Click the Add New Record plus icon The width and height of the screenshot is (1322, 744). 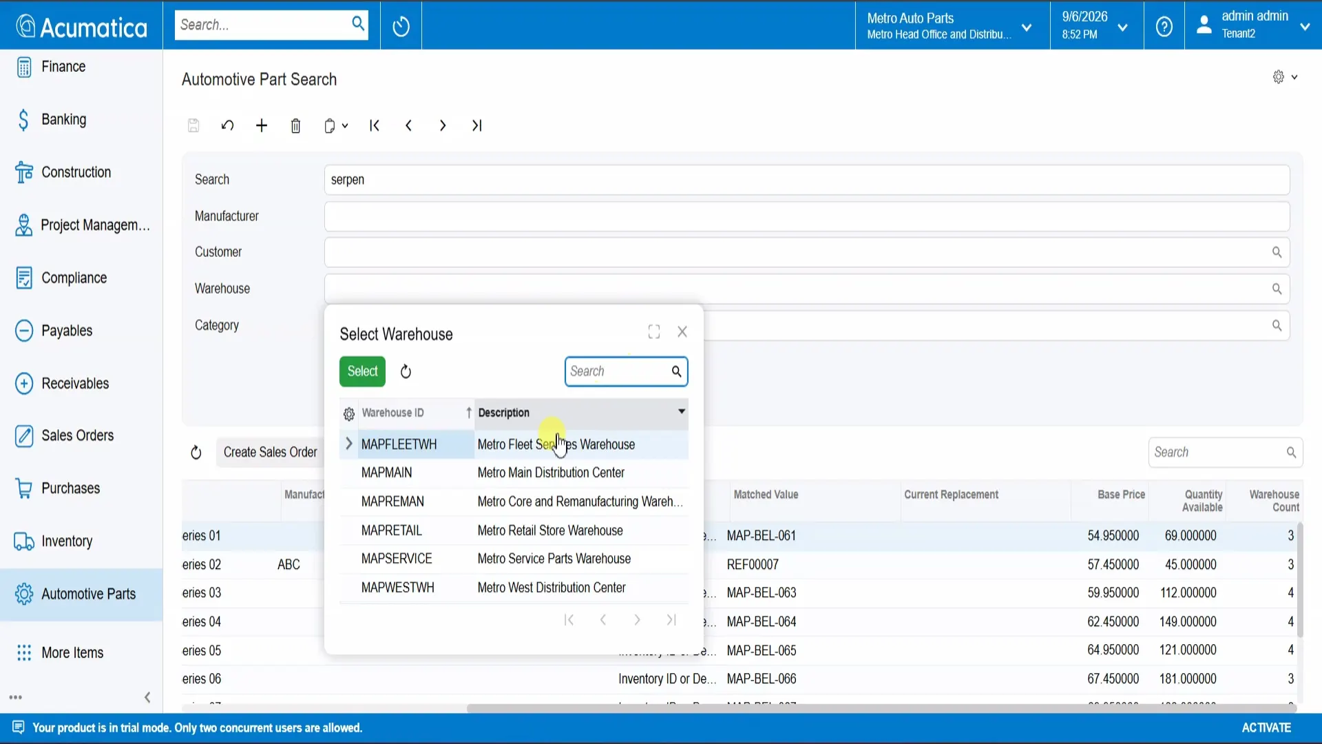click(262, 125)
